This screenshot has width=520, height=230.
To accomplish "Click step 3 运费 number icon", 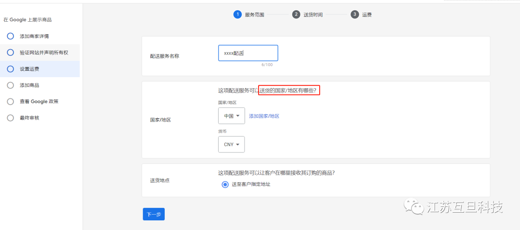I will point(355,14).
